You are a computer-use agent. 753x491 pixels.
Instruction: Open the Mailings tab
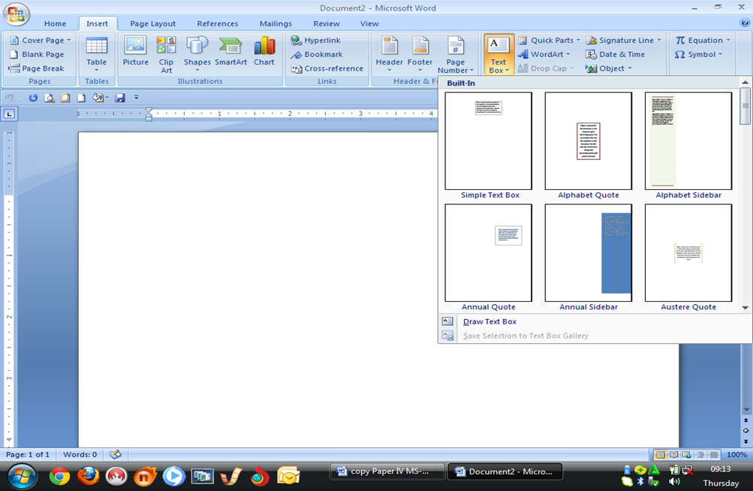pos(276,23)
